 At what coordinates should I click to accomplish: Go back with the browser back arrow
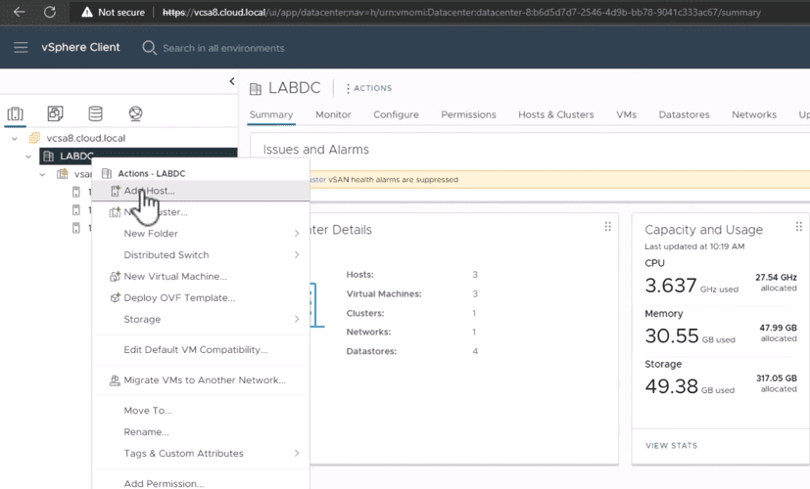pos(20,12)
